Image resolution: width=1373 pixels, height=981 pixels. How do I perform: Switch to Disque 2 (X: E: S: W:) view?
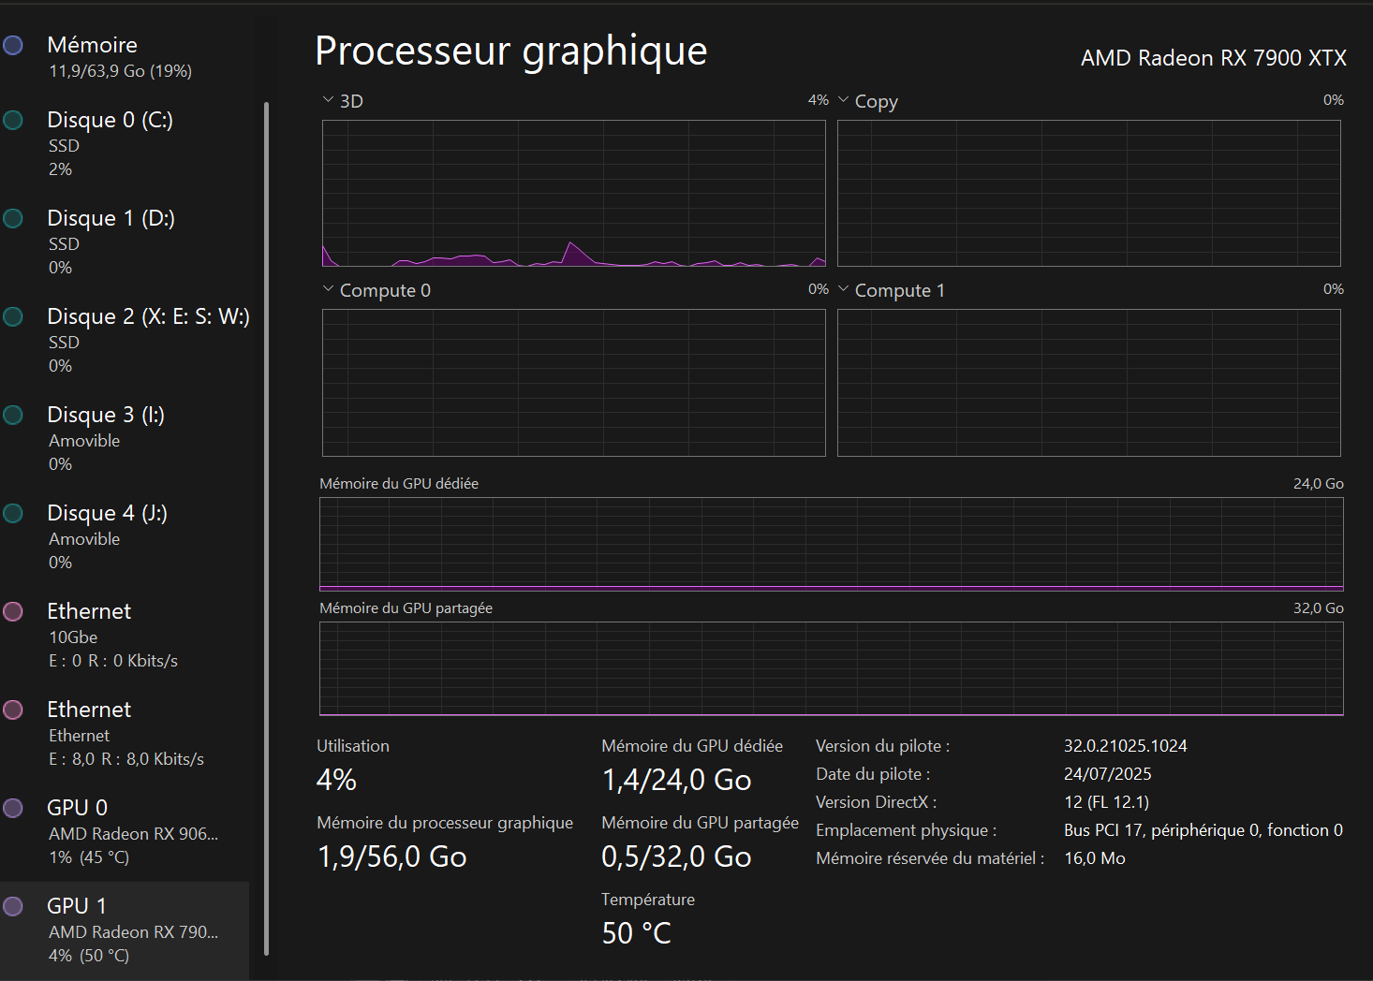coord(125,341)
